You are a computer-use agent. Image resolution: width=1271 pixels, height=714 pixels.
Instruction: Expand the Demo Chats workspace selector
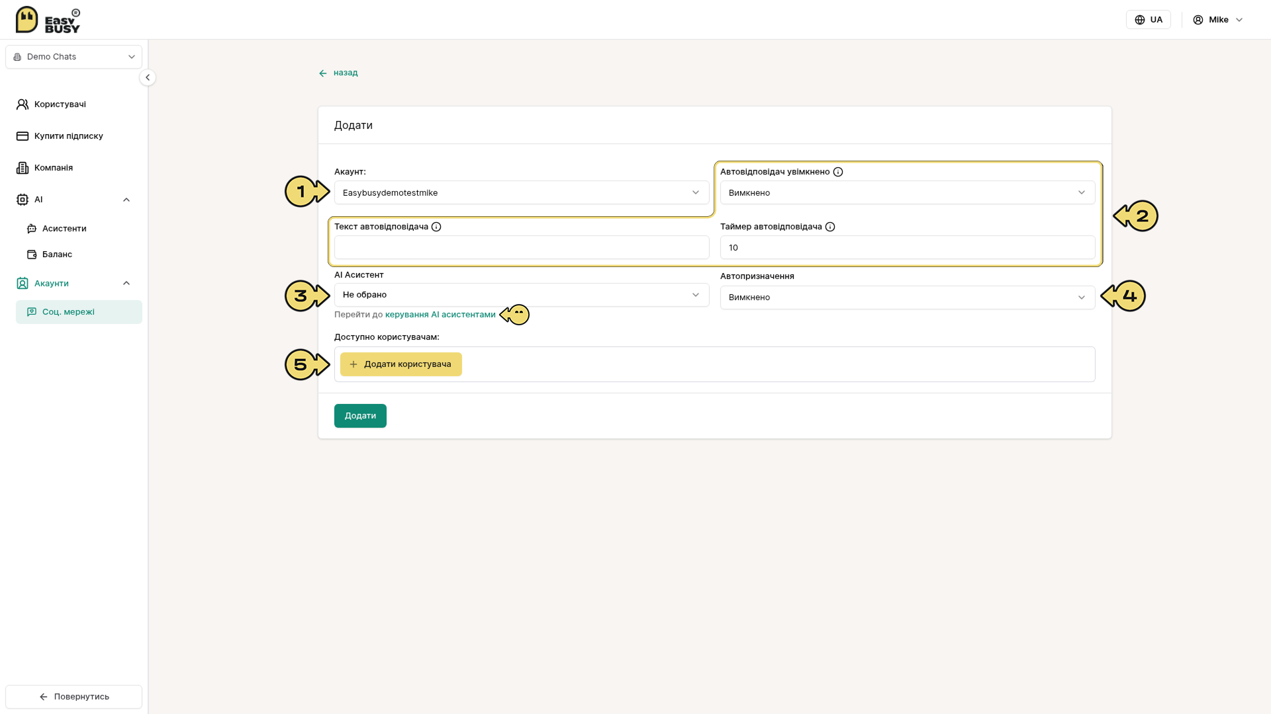[x=73, y=57]
